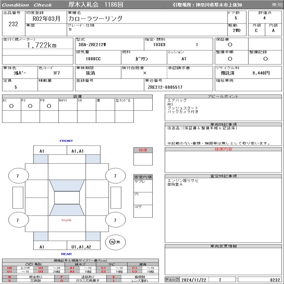The width and height of the screenshot is (284, 284).
Task: Click the 2WD drive value
Action: (x=237, y=31)
